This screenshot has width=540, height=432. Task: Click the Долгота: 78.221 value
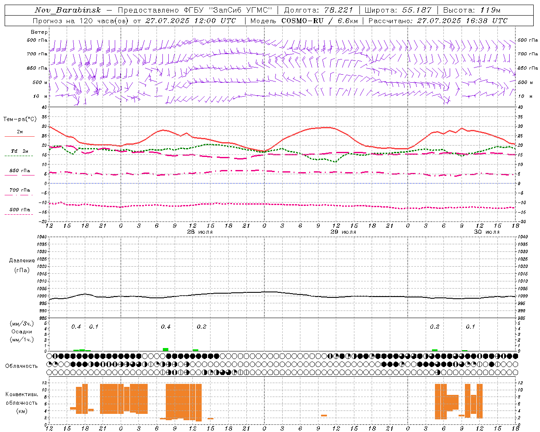[x=319, y=10]
